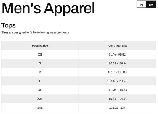Click the 106.68 - 111.76 chest measurement

(x=117, y=81)
